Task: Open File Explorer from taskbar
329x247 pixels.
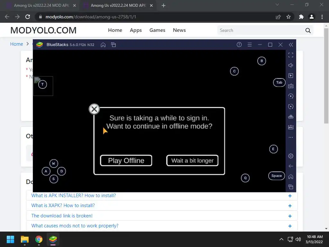Action: 24,239
